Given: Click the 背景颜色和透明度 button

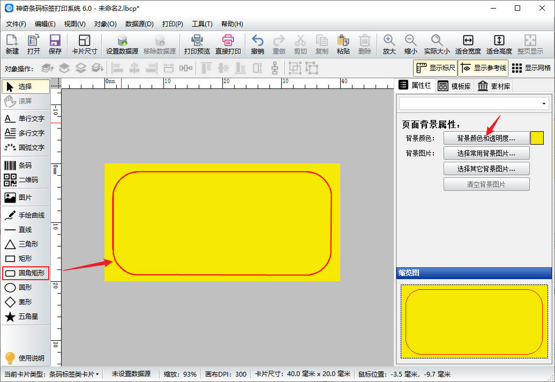Looking at the screenshot, I should [486, 138].
